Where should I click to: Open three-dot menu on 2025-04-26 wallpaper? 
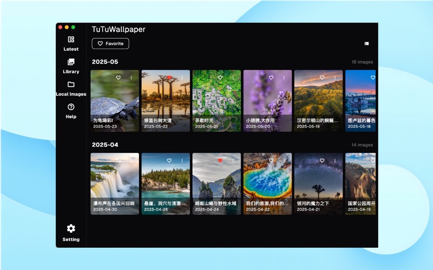(182, 160)
